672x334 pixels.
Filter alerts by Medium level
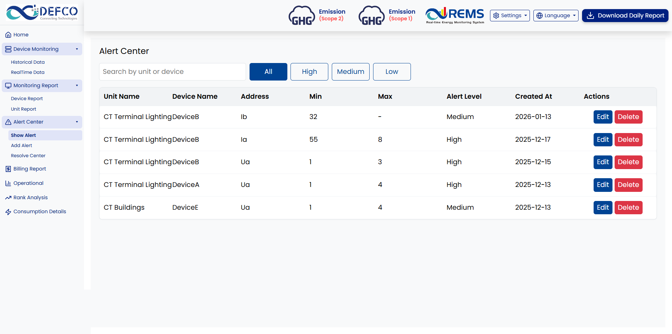tap(351, 72)
